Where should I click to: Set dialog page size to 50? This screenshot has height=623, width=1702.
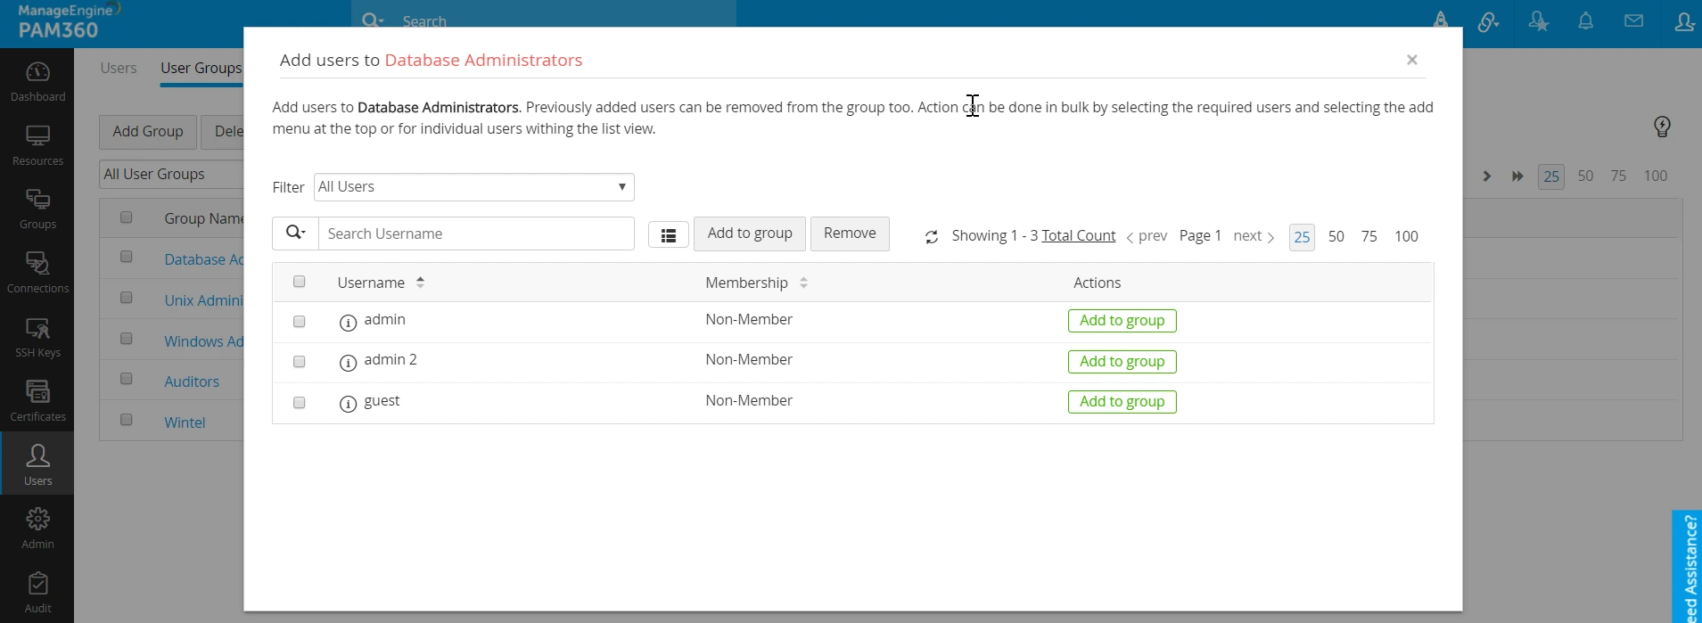coord(1336,237)
